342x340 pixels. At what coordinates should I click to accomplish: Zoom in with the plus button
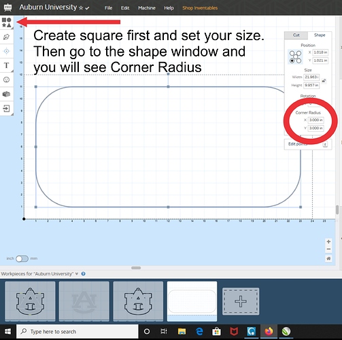pos(328,241)
